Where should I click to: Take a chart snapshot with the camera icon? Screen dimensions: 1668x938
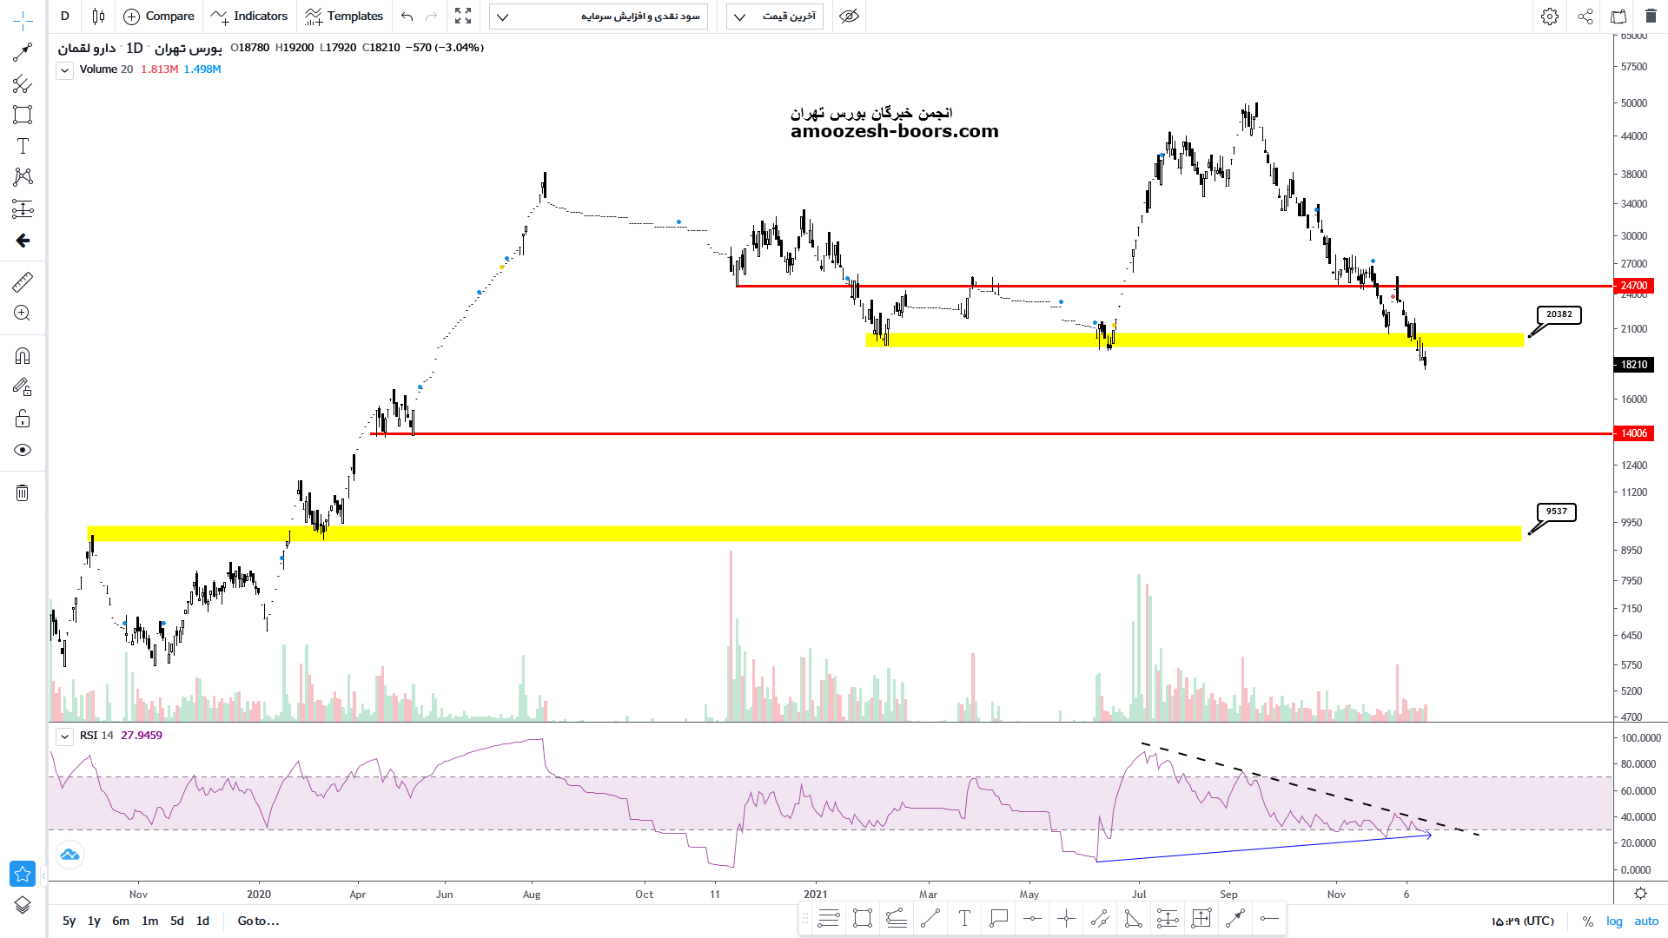tap(1618, 17)
